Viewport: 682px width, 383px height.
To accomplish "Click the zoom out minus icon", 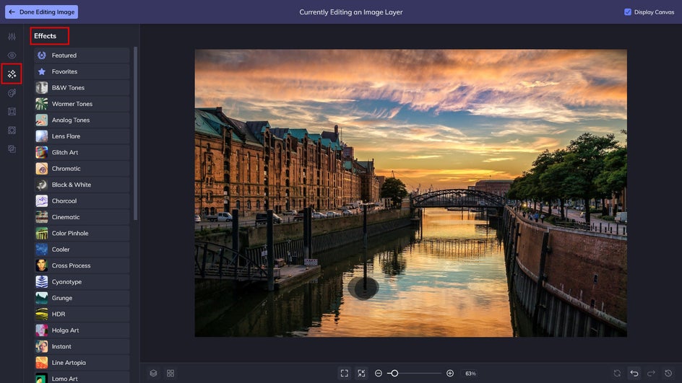I will tap(379, 373).
